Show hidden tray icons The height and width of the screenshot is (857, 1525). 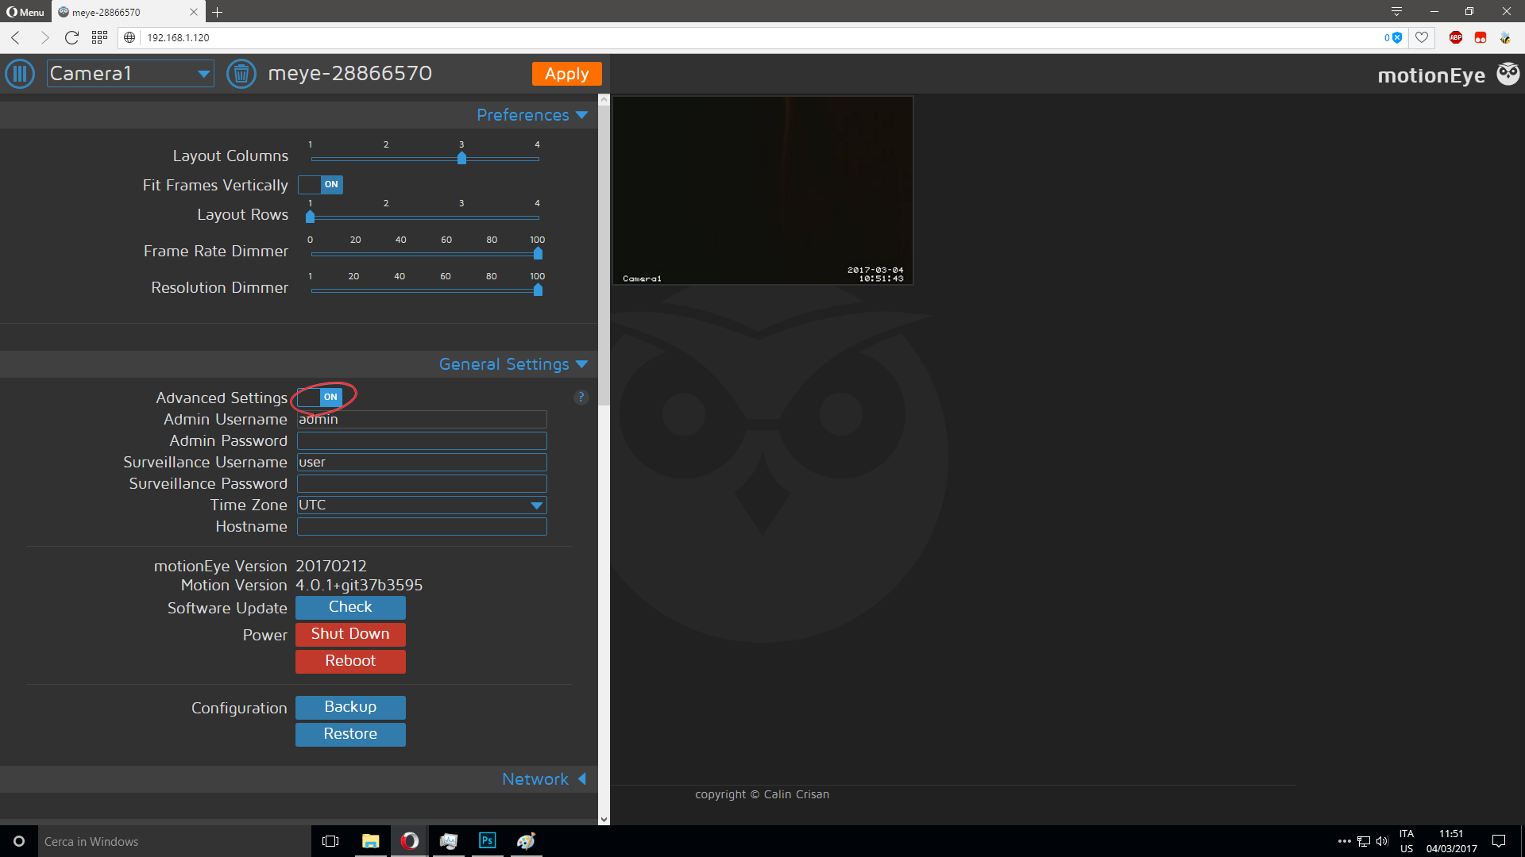1344,841
